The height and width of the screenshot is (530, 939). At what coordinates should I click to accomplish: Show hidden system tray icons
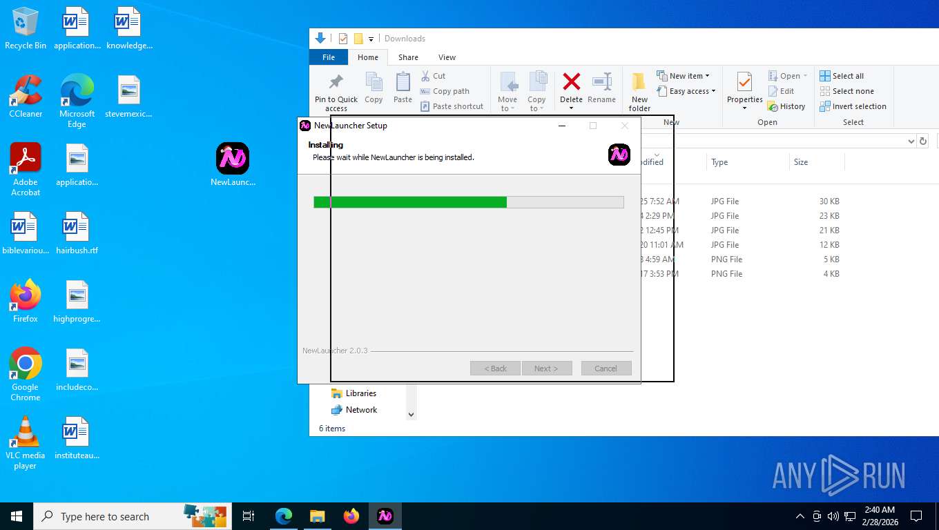point(800,516)
